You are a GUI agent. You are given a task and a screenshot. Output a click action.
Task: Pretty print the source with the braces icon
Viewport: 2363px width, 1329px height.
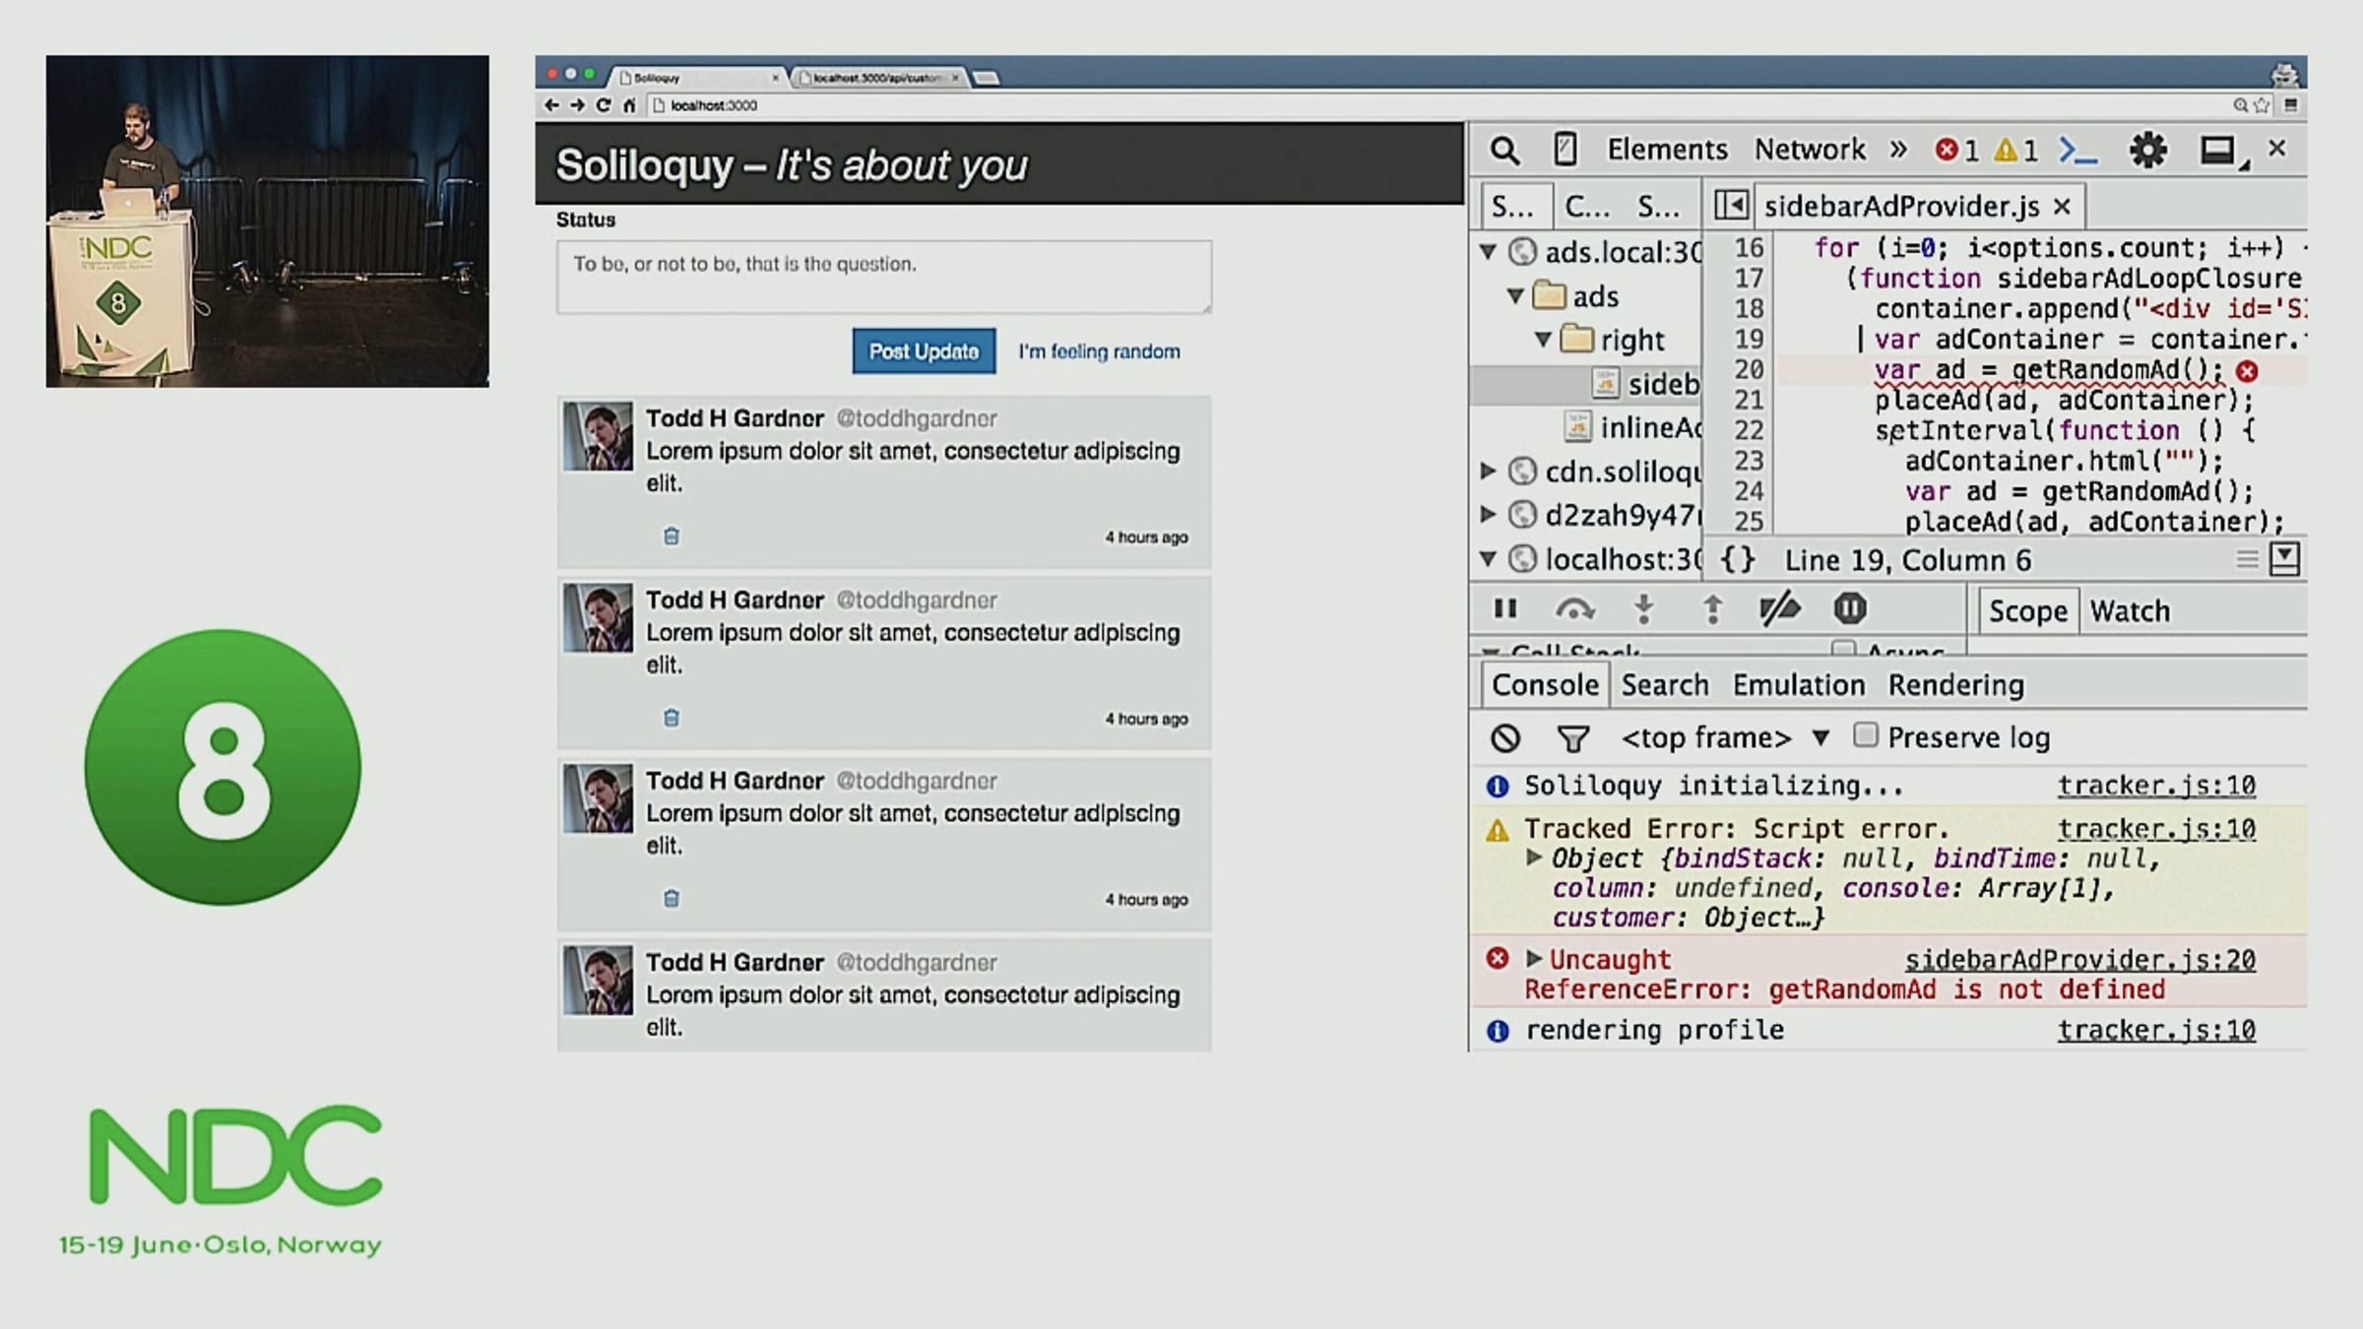(x=1738, y=560)
